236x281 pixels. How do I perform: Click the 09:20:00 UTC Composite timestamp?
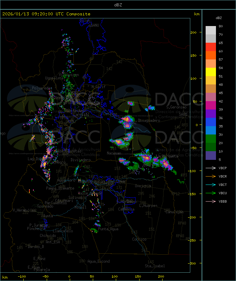click(x=46, y=14)
